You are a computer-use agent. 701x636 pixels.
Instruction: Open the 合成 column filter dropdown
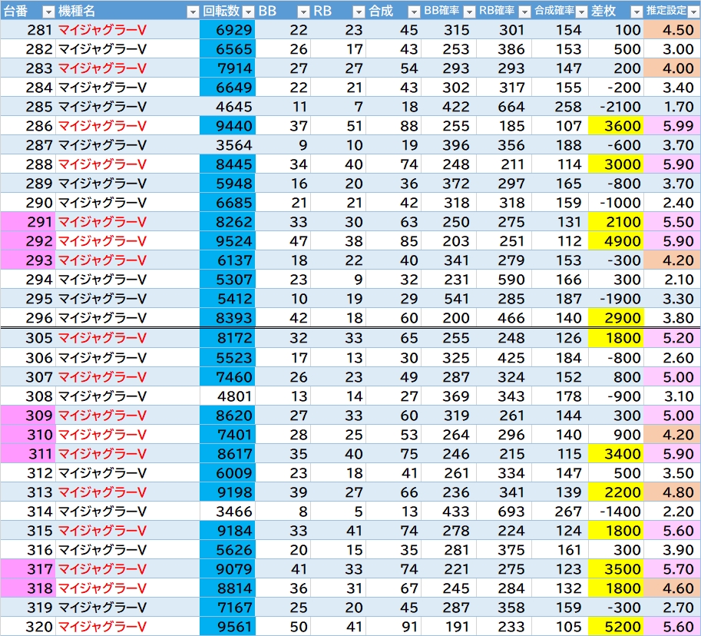point(414,12)
